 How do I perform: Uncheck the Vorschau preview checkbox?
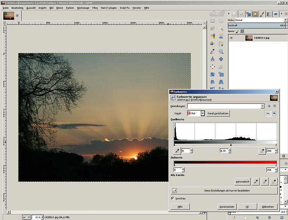coord(173,198)
